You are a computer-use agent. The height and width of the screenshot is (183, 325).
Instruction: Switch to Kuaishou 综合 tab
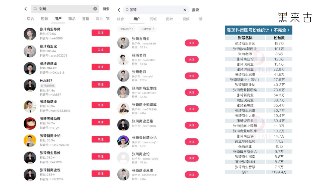click(120, 19)
